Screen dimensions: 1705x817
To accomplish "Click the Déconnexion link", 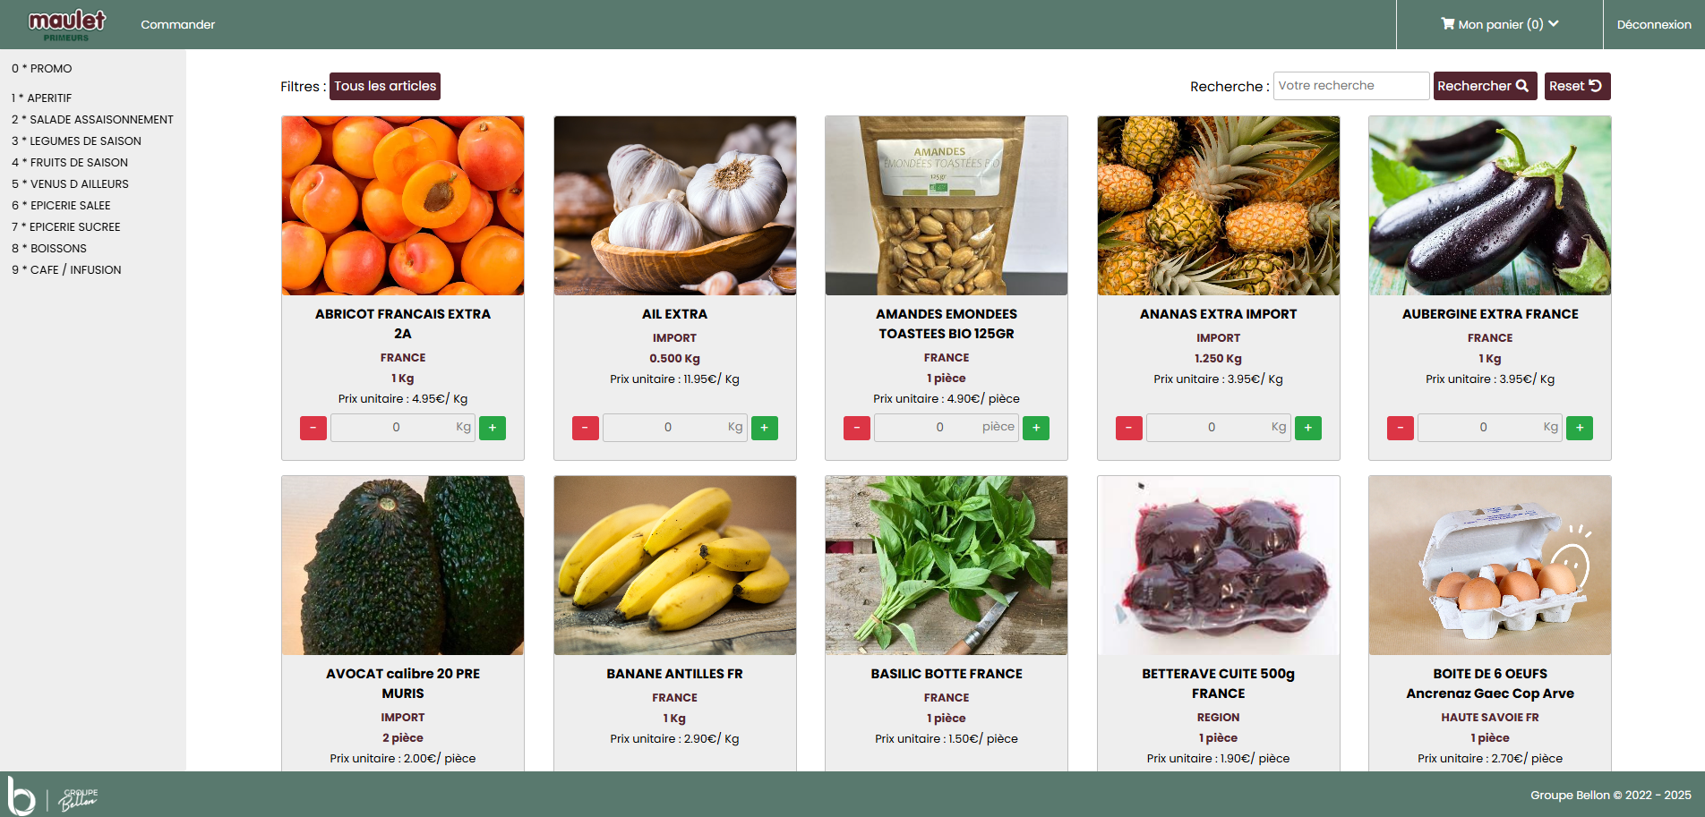I will click(1654, 24).
